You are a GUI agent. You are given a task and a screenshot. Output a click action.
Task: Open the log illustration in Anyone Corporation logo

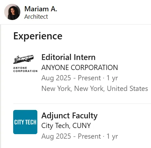tap(24, 59)
